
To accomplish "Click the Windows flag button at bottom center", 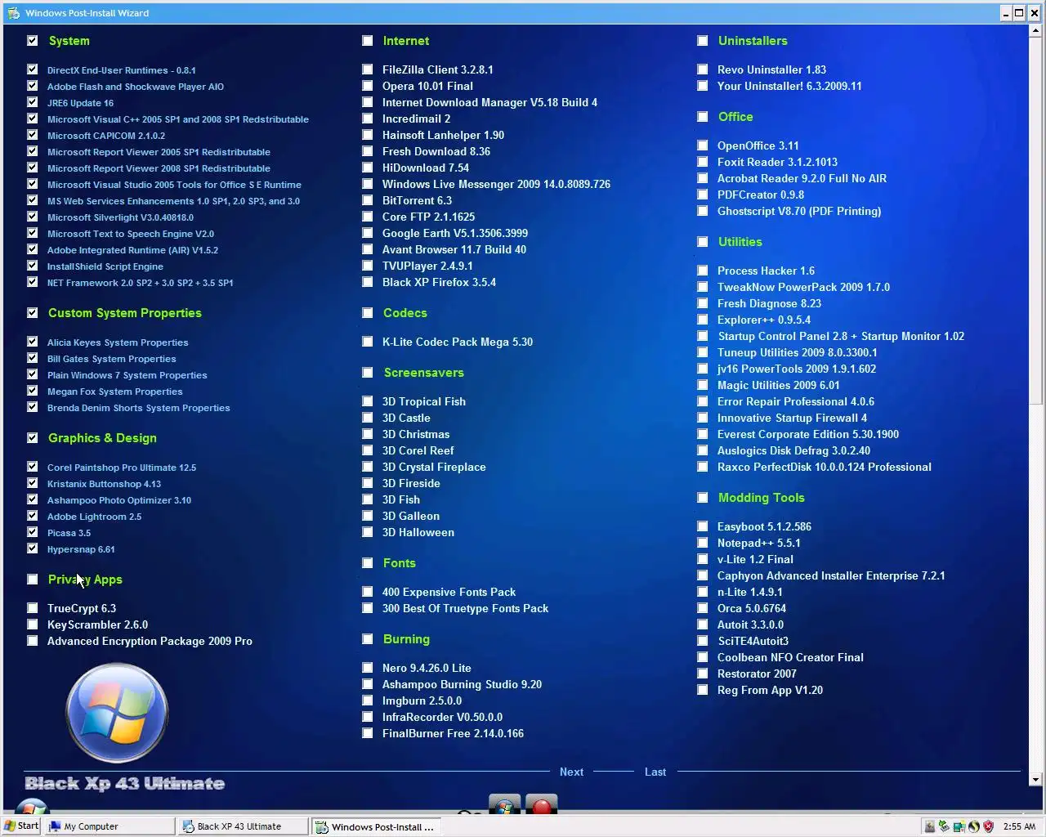I will 505,805.
